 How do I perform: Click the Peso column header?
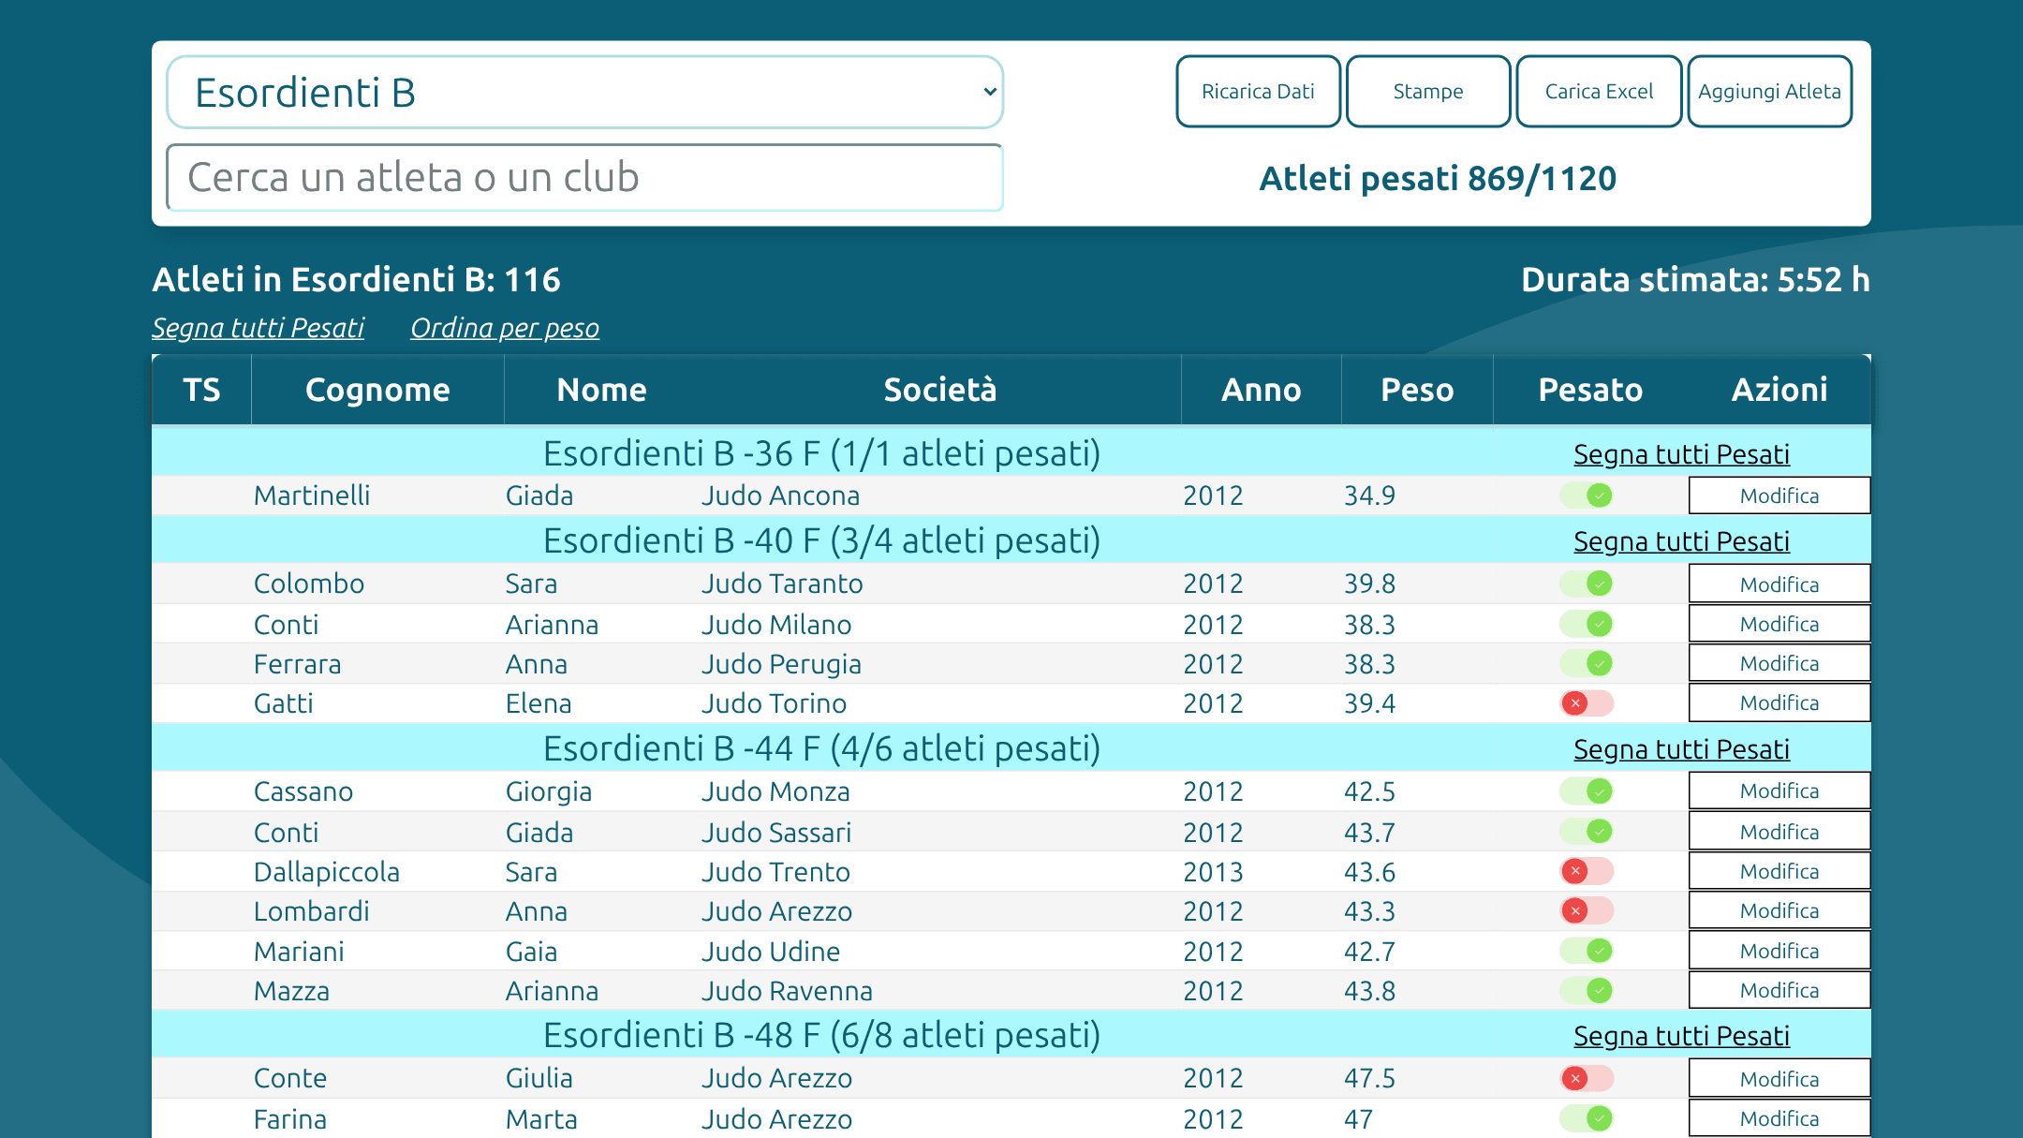click(1417, 390)
